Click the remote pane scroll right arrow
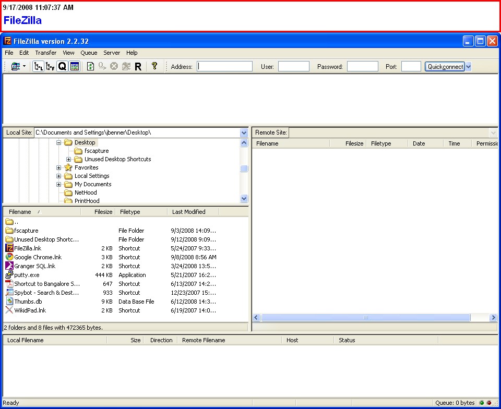 [x=493, y=317]
